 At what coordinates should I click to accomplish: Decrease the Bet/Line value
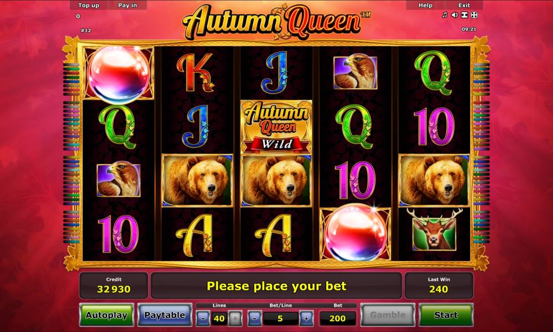tap(254, 319)
